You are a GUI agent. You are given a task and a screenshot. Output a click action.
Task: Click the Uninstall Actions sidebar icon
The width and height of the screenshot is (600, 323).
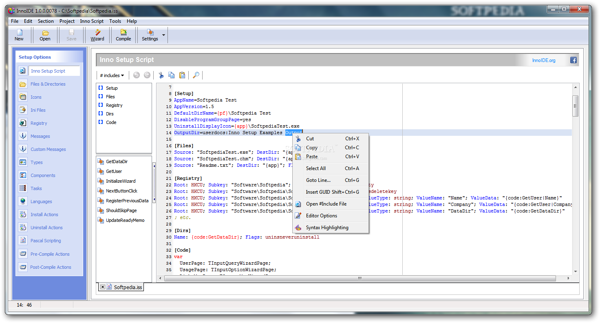(x=23, y=227)
